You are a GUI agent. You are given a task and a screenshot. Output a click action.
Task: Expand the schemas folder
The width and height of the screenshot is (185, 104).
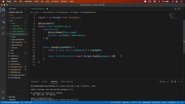tap(16, 26)
